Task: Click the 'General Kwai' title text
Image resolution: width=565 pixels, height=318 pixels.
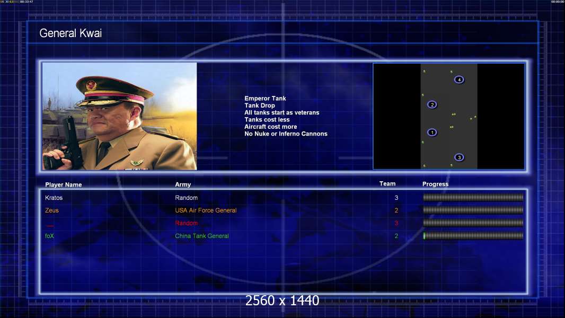Action: (70, 33)
